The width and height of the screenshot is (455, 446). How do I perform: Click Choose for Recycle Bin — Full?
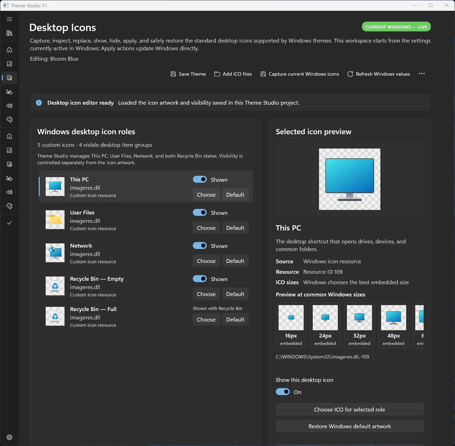tap(206, 319)
